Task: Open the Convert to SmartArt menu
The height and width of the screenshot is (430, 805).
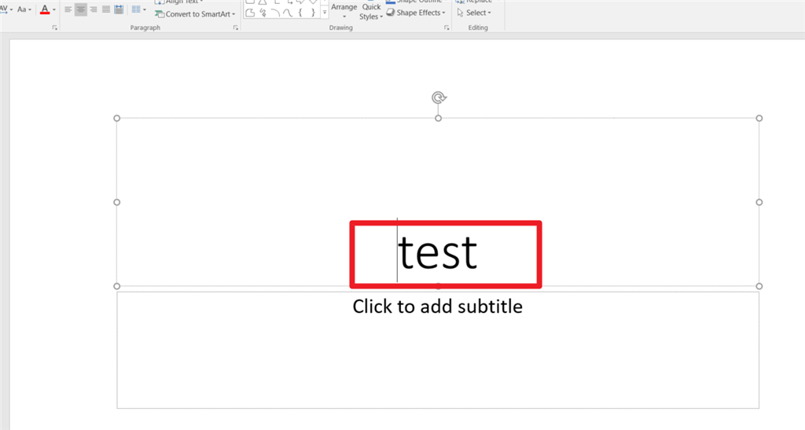Action: [195, 14]
